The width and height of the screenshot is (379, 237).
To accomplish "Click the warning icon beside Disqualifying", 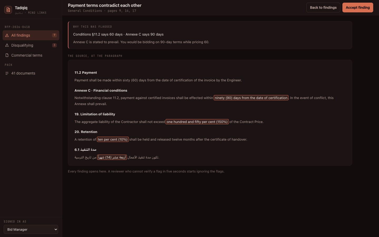I will coord(7,45).
